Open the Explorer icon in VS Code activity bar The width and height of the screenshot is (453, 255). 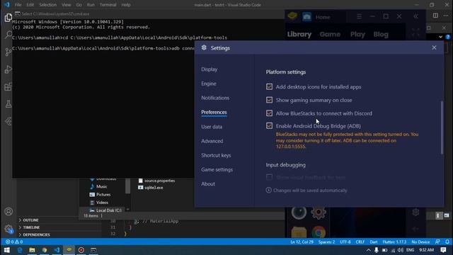click(x=8, y=18)
